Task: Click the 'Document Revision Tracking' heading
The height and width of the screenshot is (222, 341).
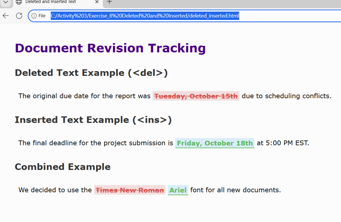Action: click(110, 48)
